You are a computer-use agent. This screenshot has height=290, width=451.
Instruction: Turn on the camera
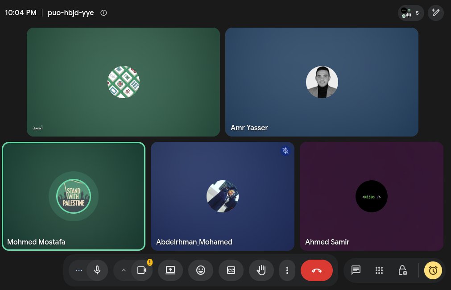tap(142, 270)
